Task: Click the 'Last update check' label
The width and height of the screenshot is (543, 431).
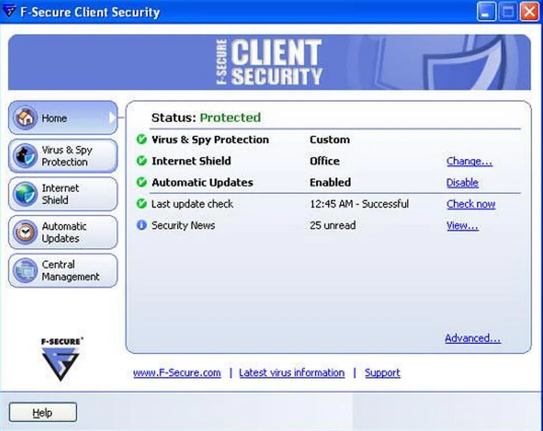Action: pos(192,204)
